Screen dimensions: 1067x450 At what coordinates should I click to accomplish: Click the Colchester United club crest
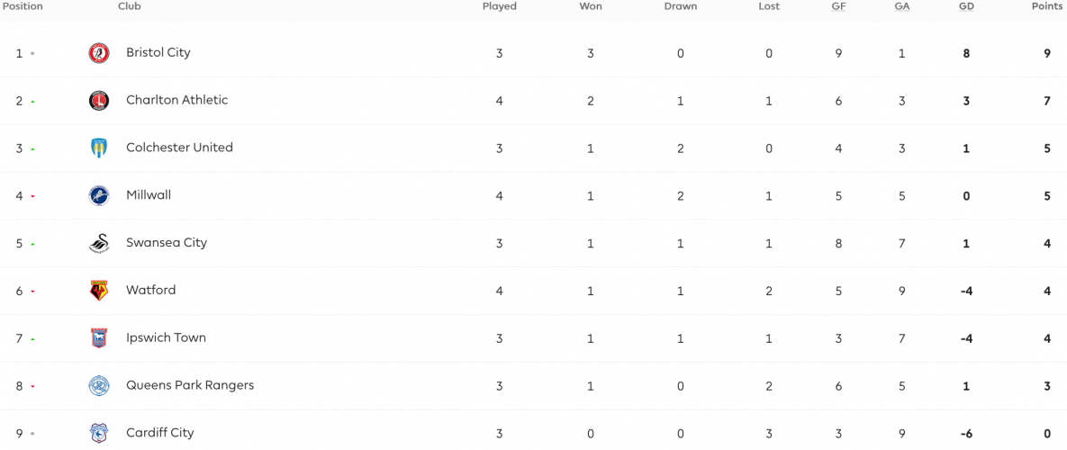coord(99,148)
